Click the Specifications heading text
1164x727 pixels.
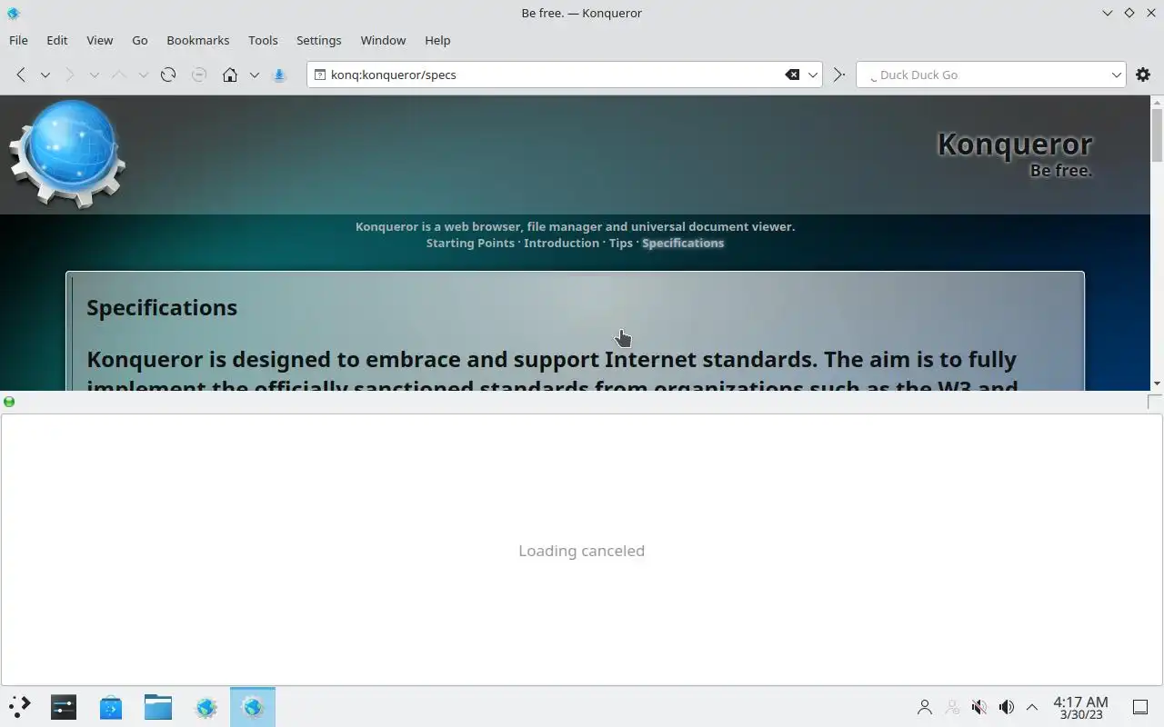162,307
